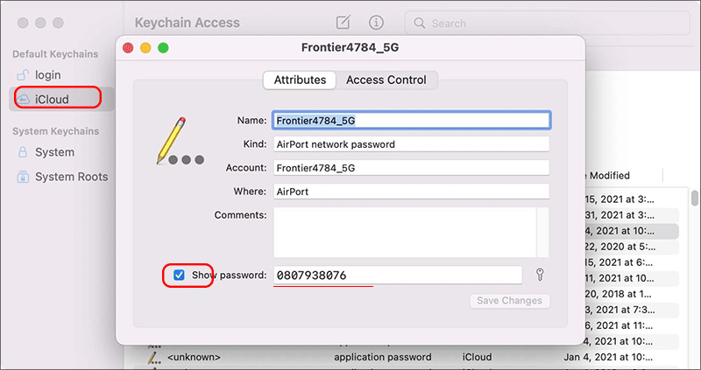The width and height of the screenshot is (701, 370).
Task: Click the revealed password field 0807938076
Action: coord(398,275)
